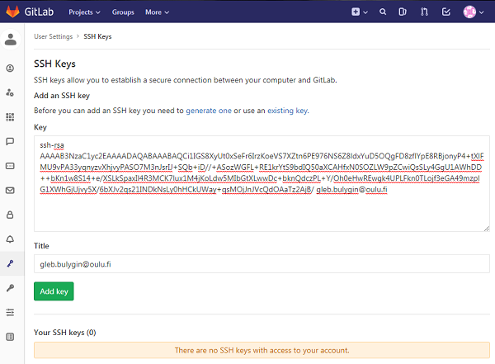The width and height of the screenshot is (495, 364).
Task: Open the To-Do list checkmark icon
Action: click(x=446, y=12)
